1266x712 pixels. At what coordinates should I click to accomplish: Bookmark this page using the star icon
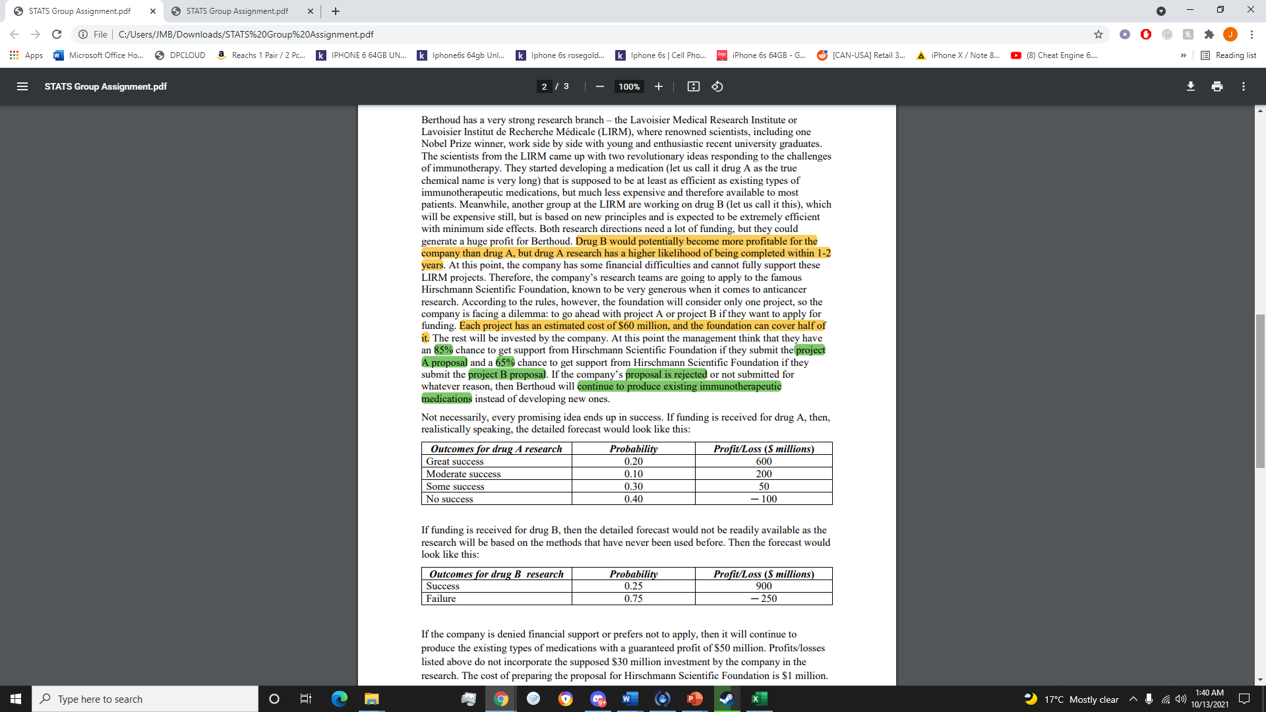pyautogui.click(x=1099, y=34)
